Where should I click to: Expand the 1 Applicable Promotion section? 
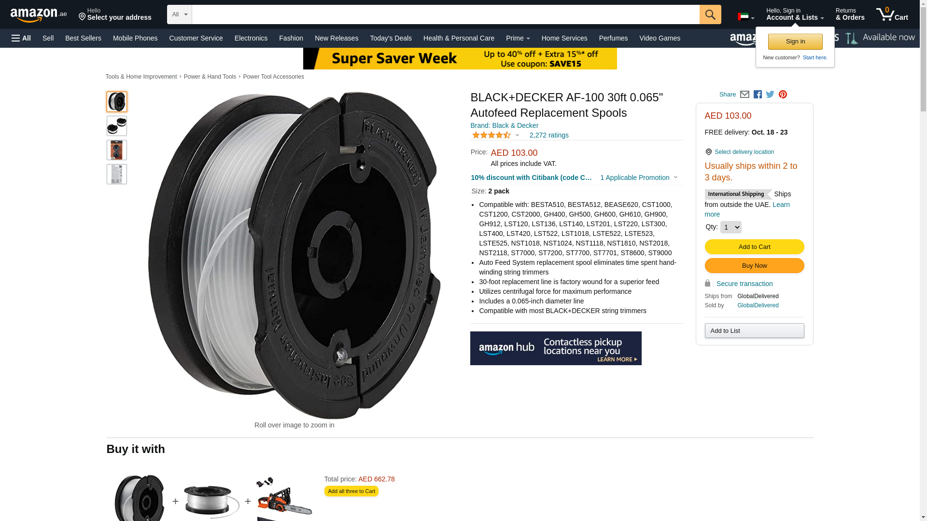click(x=639, y=178)
